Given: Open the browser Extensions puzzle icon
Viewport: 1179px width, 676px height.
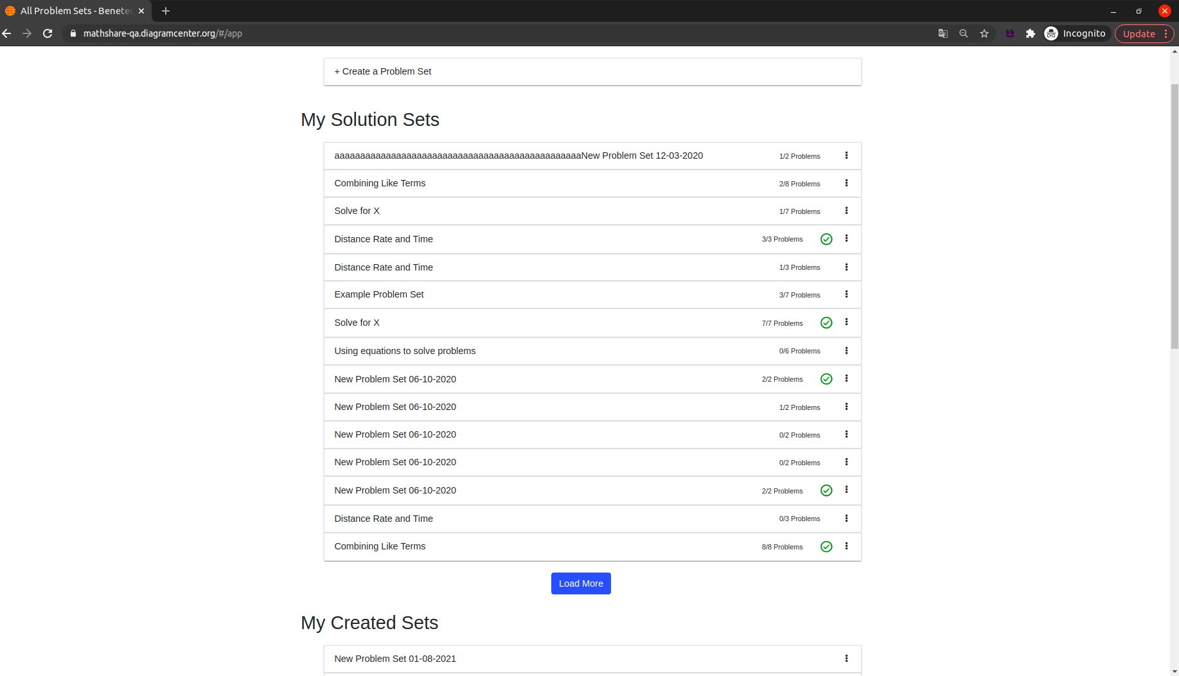Looking at the screenshot, I should (x=1031, y=33).
